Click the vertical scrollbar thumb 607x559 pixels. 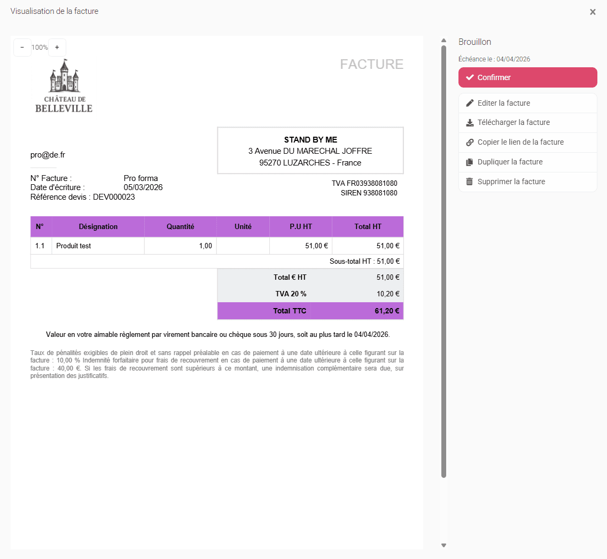(x=443, y=262)
